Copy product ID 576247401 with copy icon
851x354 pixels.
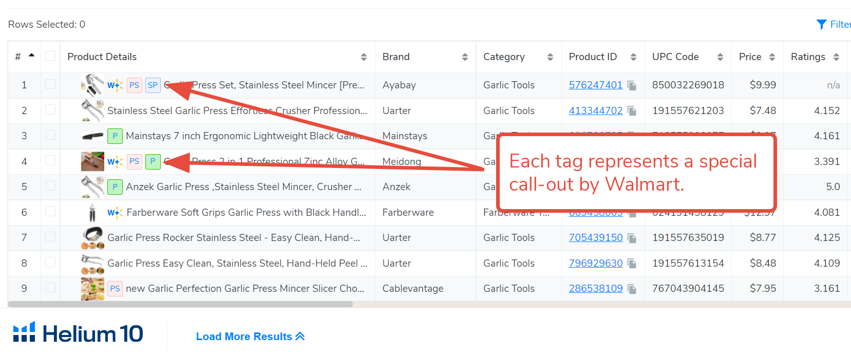tap(632, 85)
